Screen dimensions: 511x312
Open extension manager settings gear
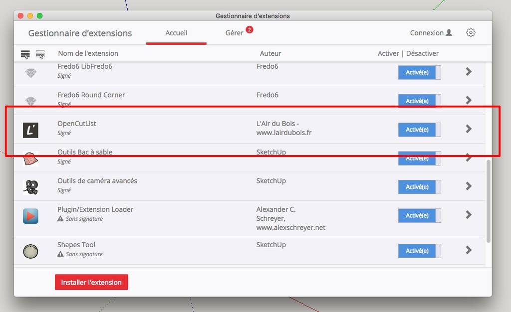tap(471, 32)
